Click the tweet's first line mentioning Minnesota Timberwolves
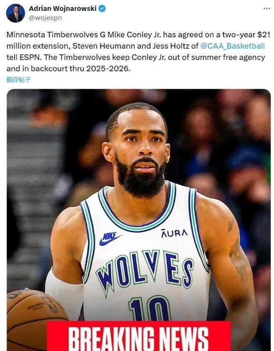The image size is (274, 351). [x=138, y=35]
